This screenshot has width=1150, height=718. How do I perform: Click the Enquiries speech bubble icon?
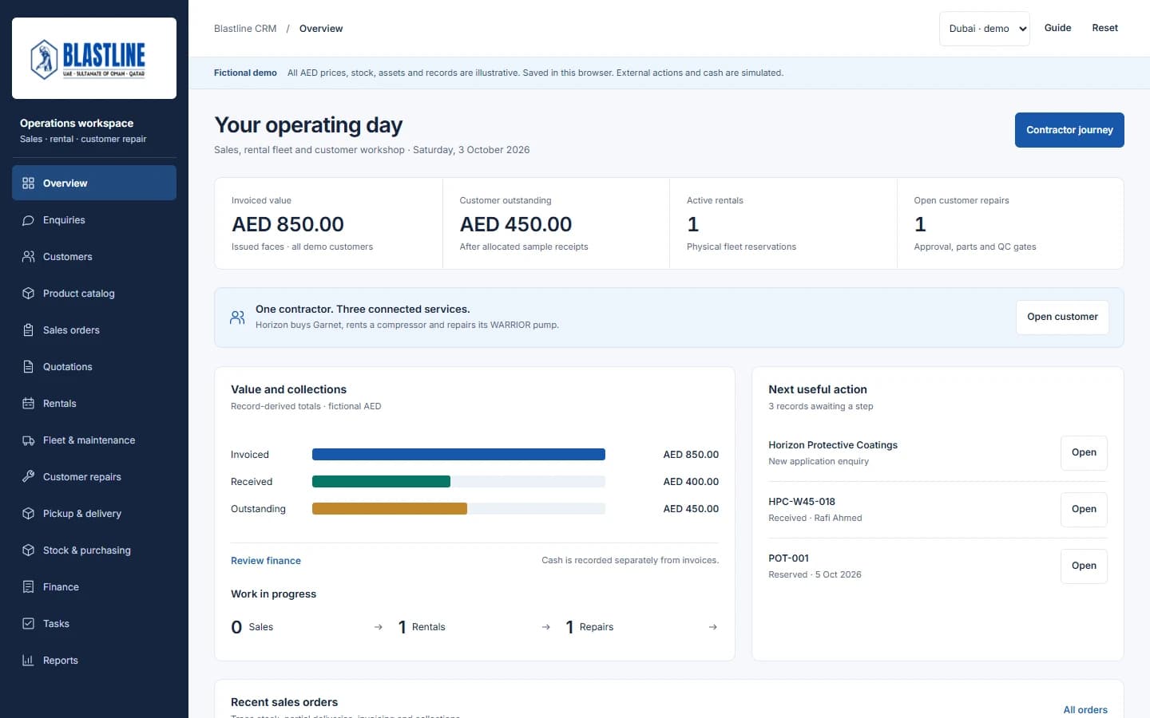coord(28,220)
